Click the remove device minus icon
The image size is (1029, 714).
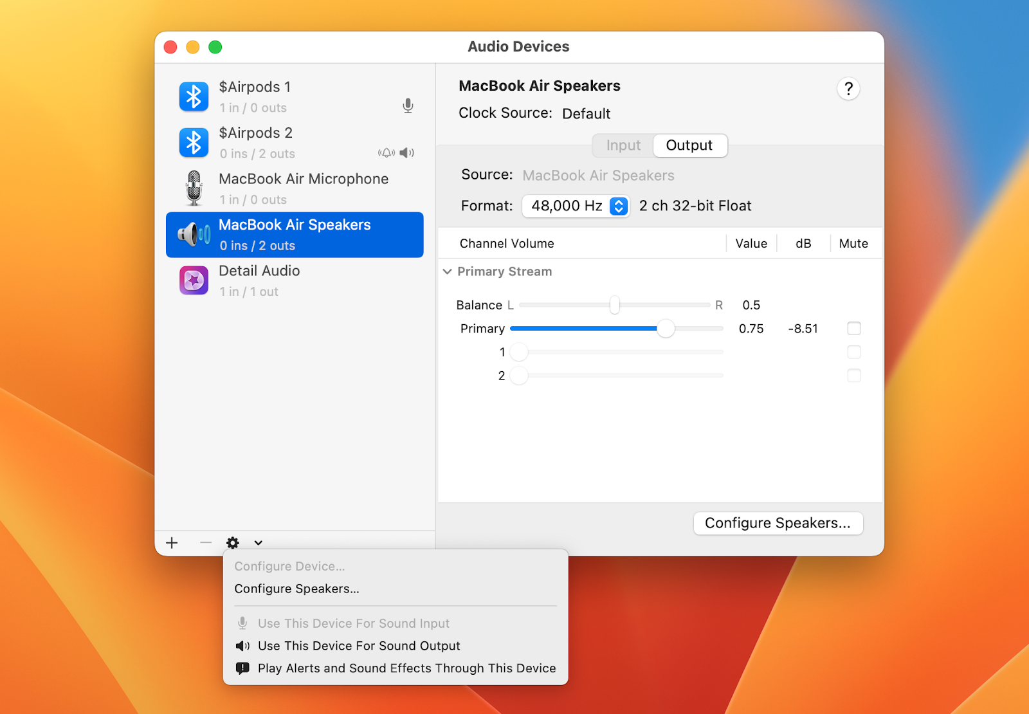[x=205, y=543]
